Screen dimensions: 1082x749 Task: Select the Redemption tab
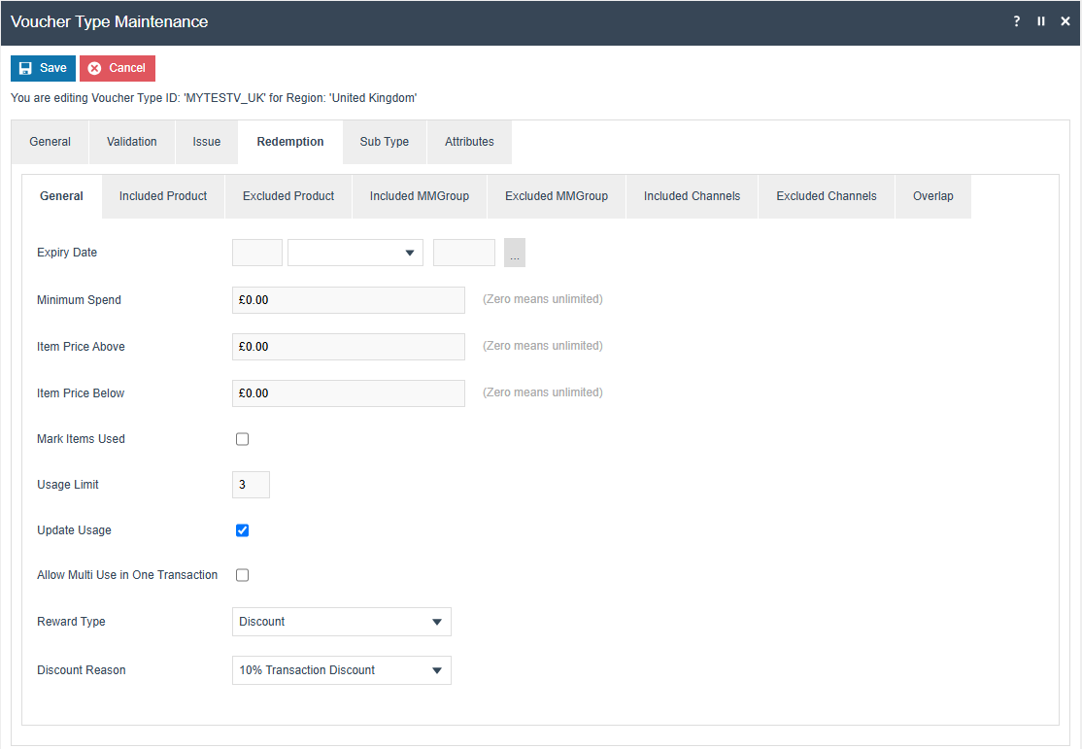tap(289, 142)
